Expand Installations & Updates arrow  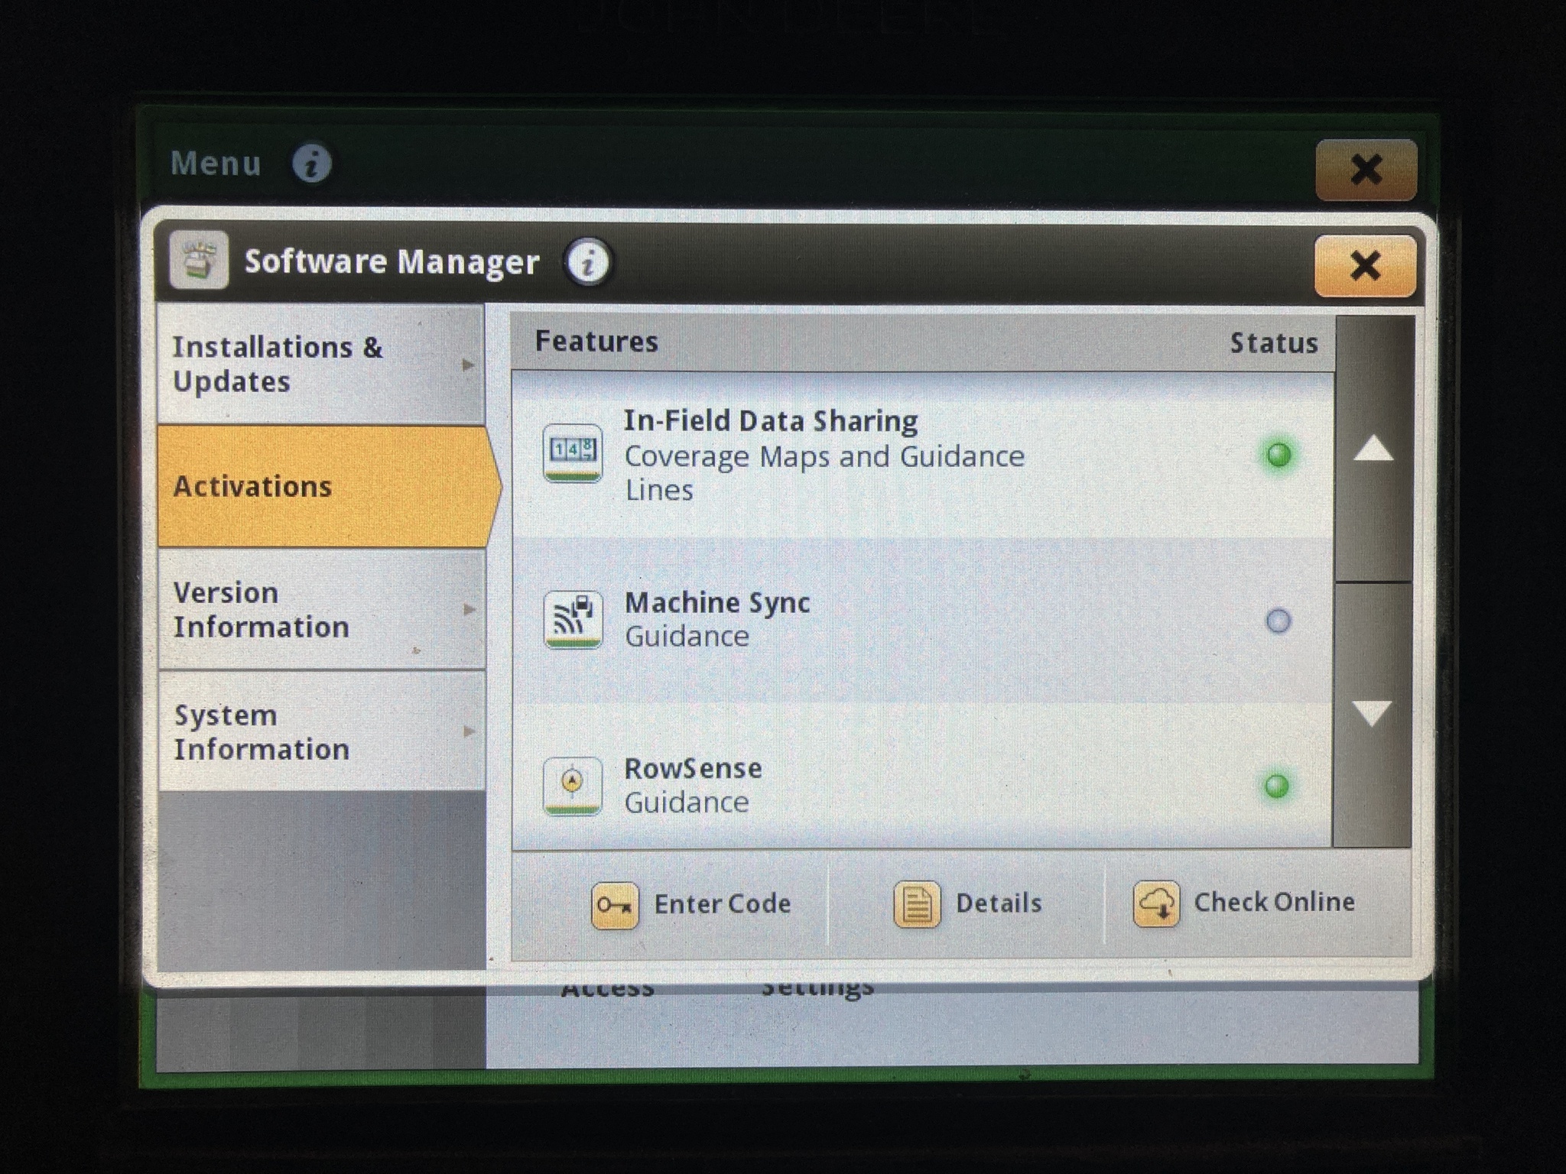[x=469, y=365]
